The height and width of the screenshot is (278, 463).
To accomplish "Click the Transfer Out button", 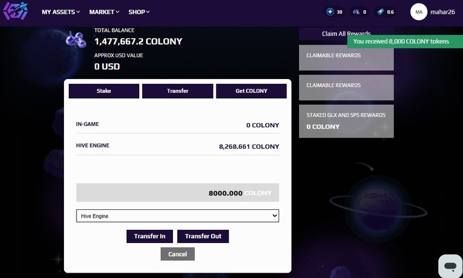I will [203, 236].
